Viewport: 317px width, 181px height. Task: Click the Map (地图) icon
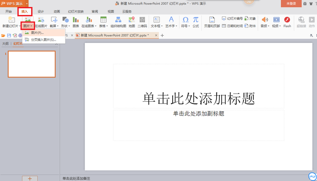[x=132, y=20]
